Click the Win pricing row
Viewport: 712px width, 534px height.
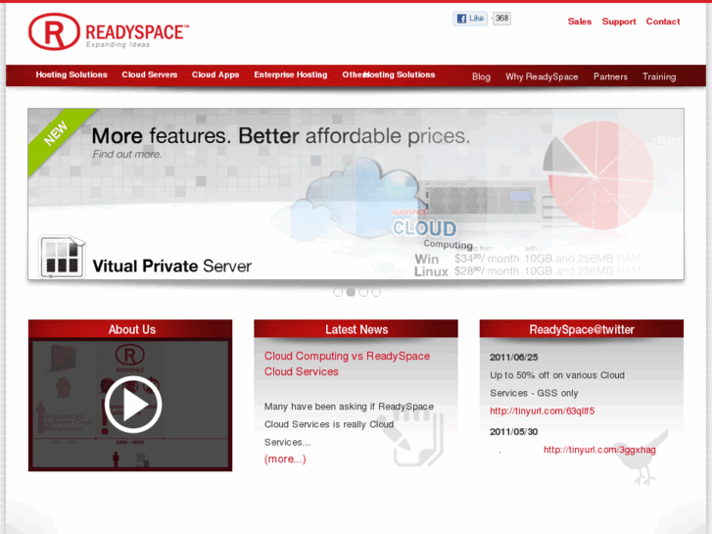528,259
